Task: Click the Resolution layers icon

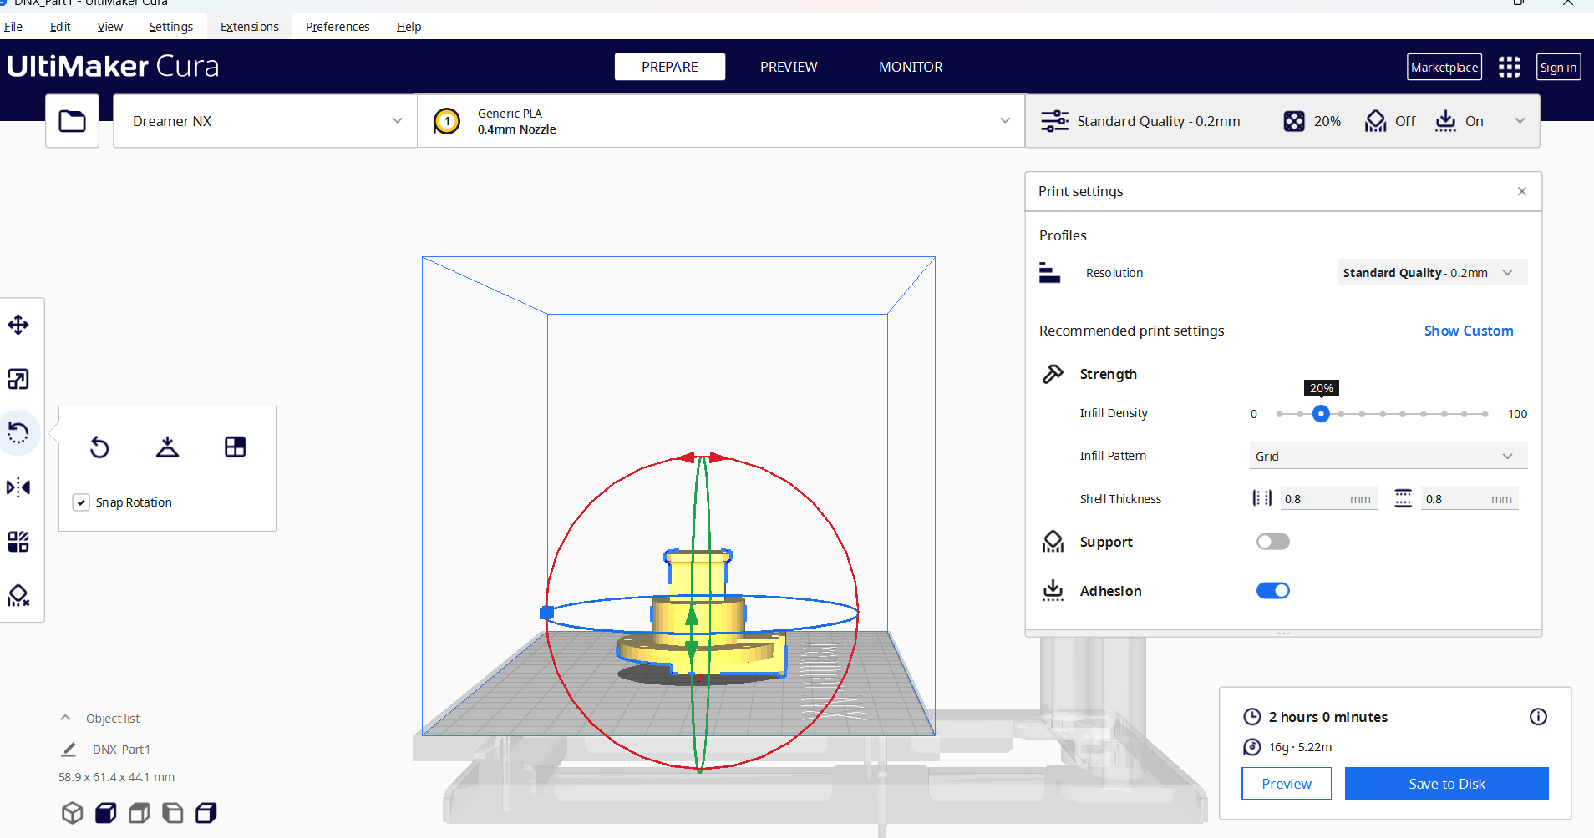Action: click(x=1050, y=273)
